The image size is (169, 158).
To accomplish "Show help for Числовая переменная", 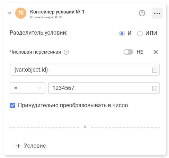I will (x=66, y=52).
